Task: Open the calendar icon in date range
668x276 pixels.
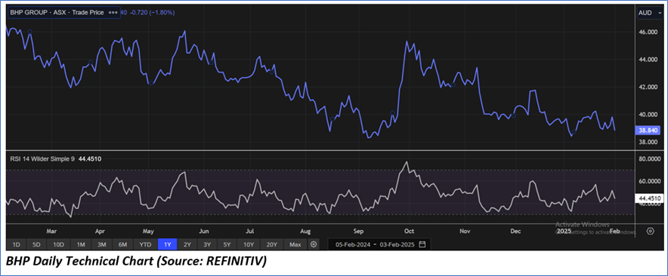Action: (x=422, y=244)
